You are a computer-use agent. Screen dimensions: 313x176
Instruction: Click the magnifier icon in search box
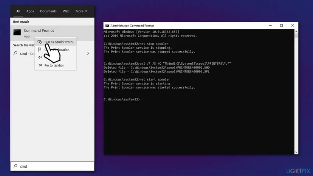pyautogui.click(x=15, y=166)
